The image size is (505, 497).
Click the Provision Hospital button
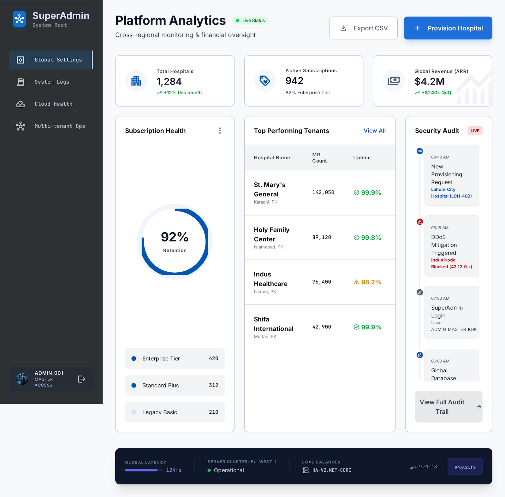[448, 28]
